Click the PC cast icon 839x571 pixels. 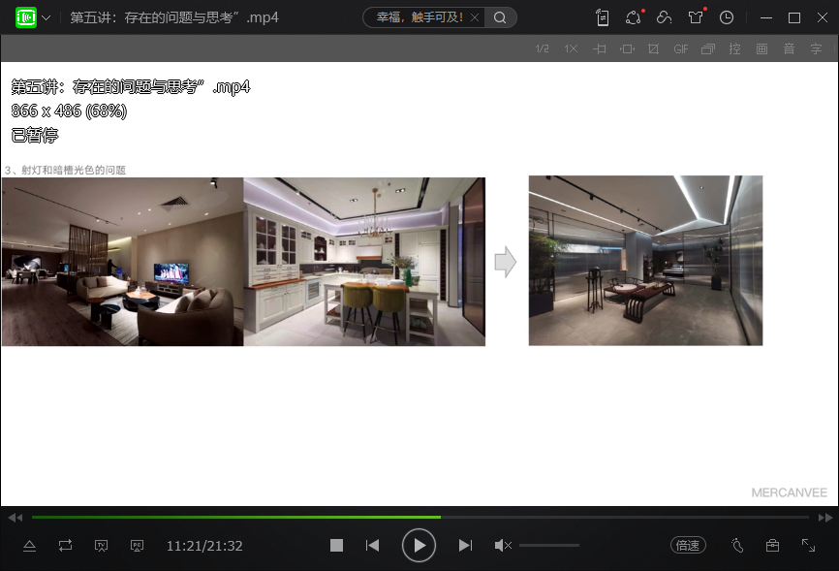(x=137, y=546)
